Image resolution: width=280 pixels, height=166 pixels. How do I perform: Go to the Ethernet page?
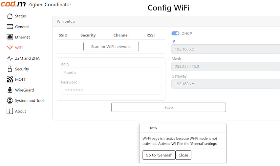pyautogui.click(x=22, y=37)
